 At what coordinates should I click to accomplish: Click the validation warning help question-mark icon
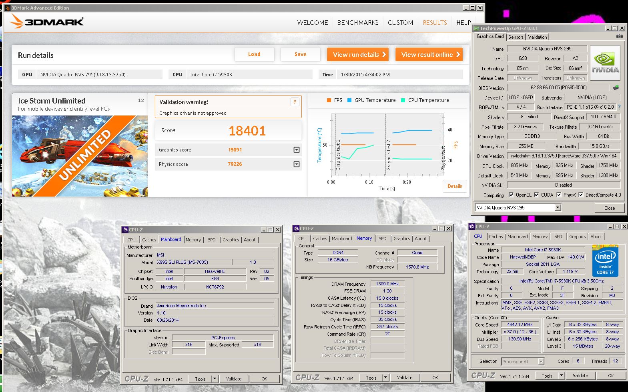(295, 102)
